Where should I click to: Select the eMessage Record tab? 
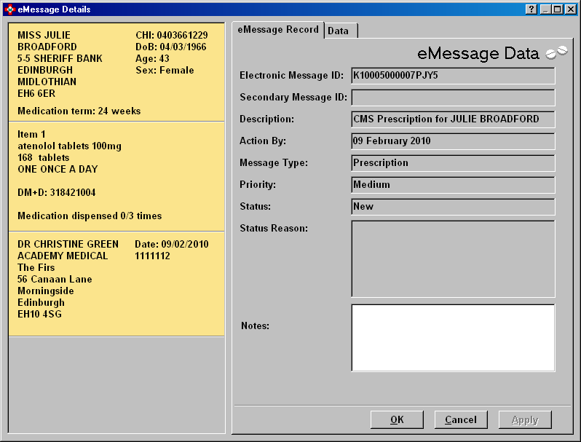pos(278,30)
